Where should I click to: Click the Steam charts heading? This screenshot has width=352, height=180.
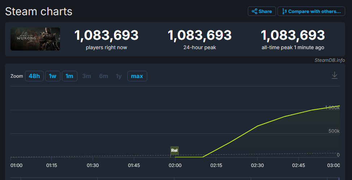pos(39,12)
